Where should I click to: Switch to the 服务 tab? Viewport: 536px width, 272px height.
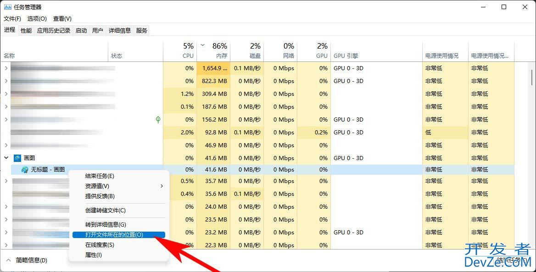click(141, 30)
